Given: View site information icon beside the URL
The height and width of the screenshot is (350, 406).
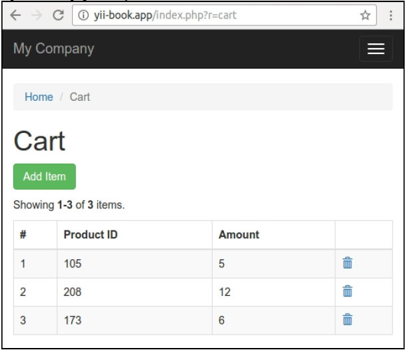Looking at the screenshot, I should [83, 15].
